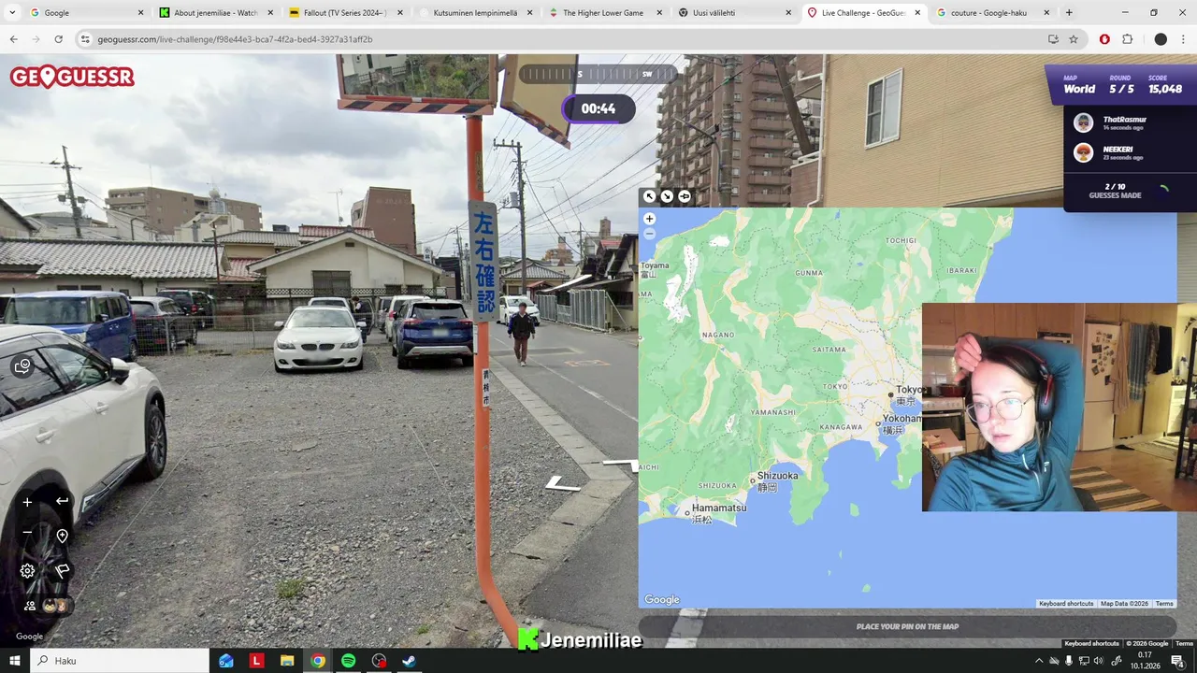Click the Hamamatsu label on the map
This screenshot has height=673, width=1197.
click(x=718, y=508)
